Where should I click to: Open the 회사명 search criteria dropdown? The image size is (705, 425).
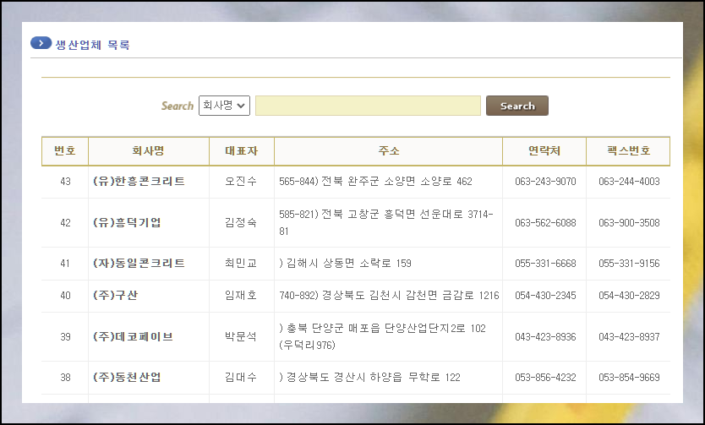tap(224, 106)
